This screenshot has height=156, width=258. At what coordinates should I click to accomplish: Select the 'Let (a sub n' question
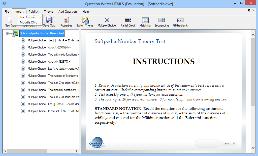[53, 69]
